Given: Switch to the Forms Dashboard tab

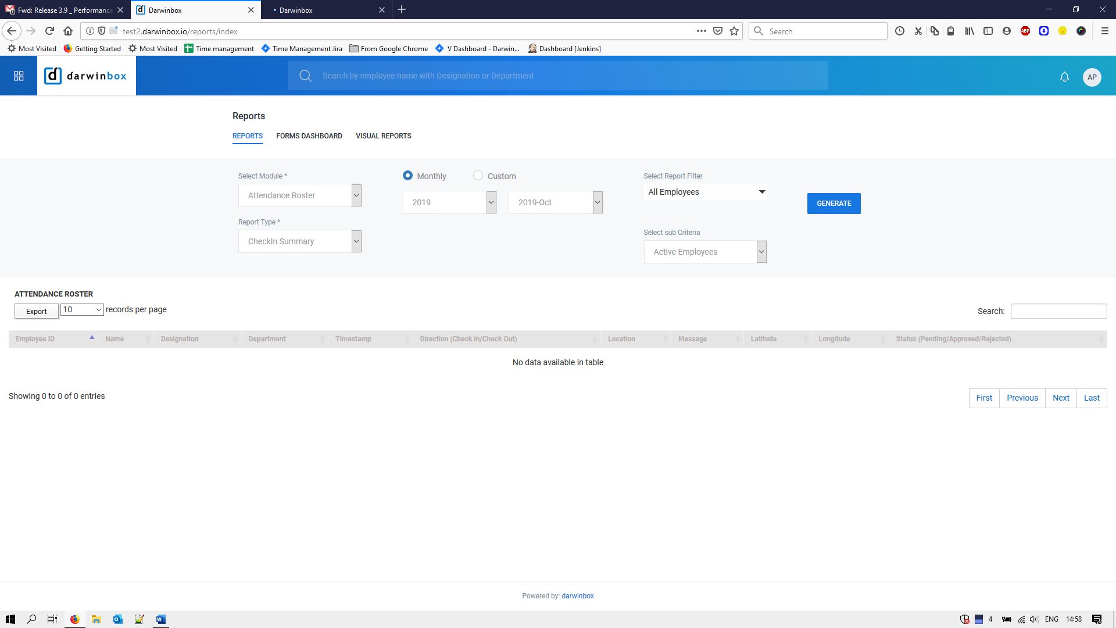Looking at the screenshot, I should [x=309, y=136].
